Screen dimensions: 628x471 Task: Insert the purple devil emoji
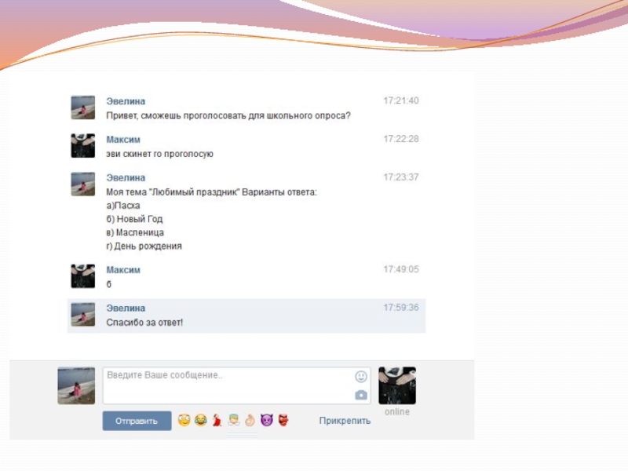point(267,420)
